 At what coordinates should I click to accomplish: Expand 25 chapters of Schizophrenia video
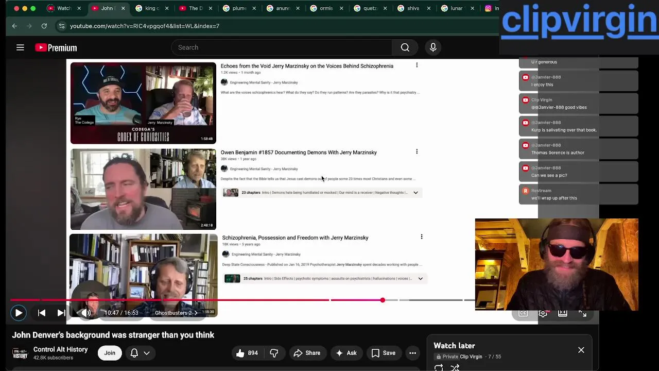(420, 279)
